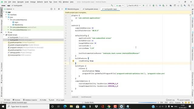
Task: Toggle the Favorites side tool window
Action: point(2,79)
